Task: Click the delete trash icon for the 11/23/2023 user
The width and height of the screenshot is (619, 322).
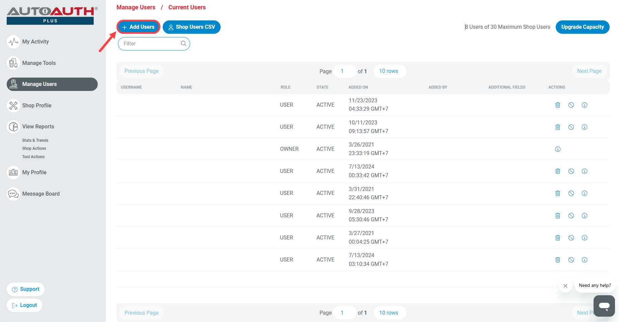Action: tap(558, 105)
